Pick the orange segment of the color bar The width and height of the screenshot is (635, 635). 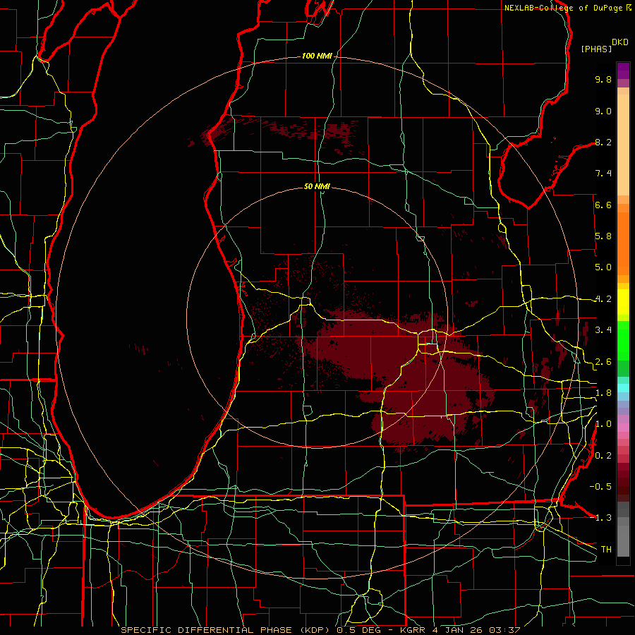[x=623, y=243]
